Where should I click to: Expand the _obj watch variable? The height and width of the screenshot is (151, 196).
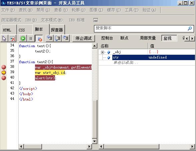coord(102,52)
